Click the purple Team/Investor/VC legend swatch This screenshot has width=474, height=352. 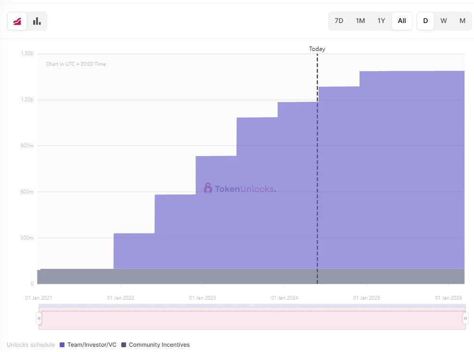[62, 345]
